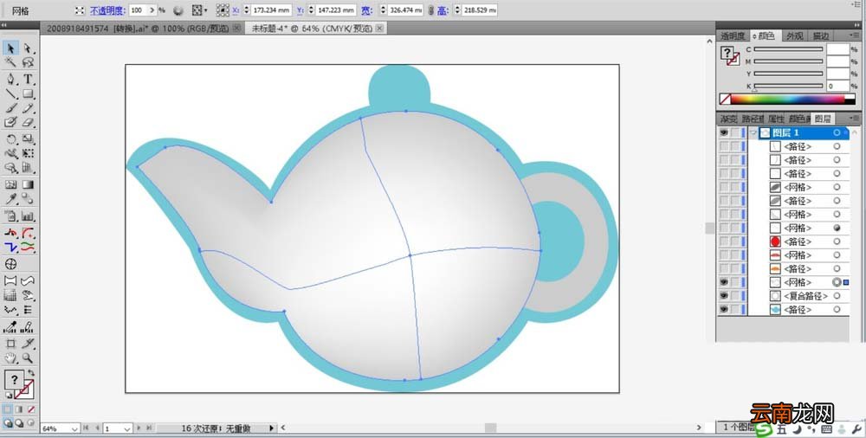
Task: Toggle the lock box for 图层 1
Action: tap(734, 132)
